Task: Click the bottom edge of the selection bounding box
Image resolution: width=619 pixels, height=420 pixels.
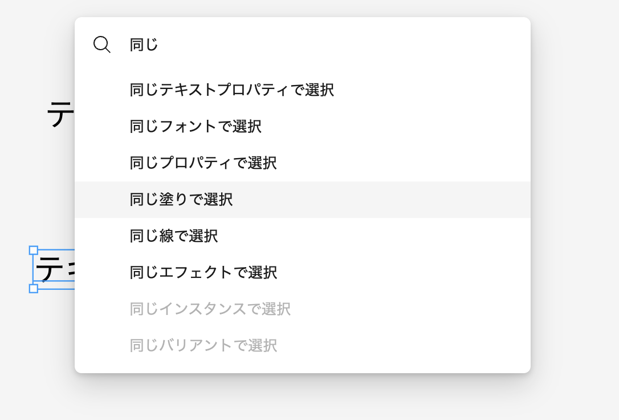Action: (x=56, y=289)
